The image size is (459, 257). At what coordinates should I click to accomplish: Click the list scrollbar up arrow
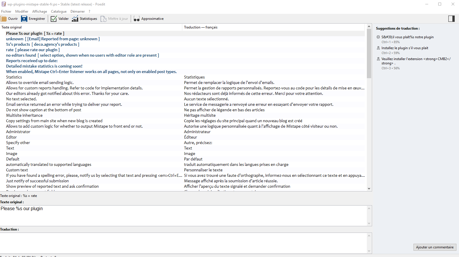tap(369, 26)
